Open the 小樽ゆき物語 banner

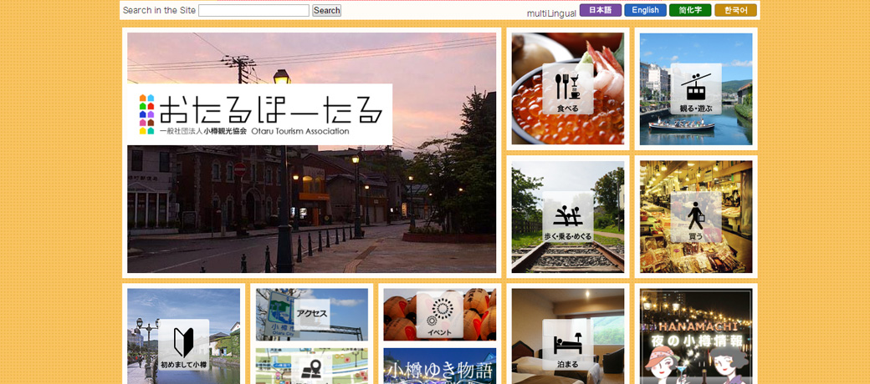coord(439,366)
